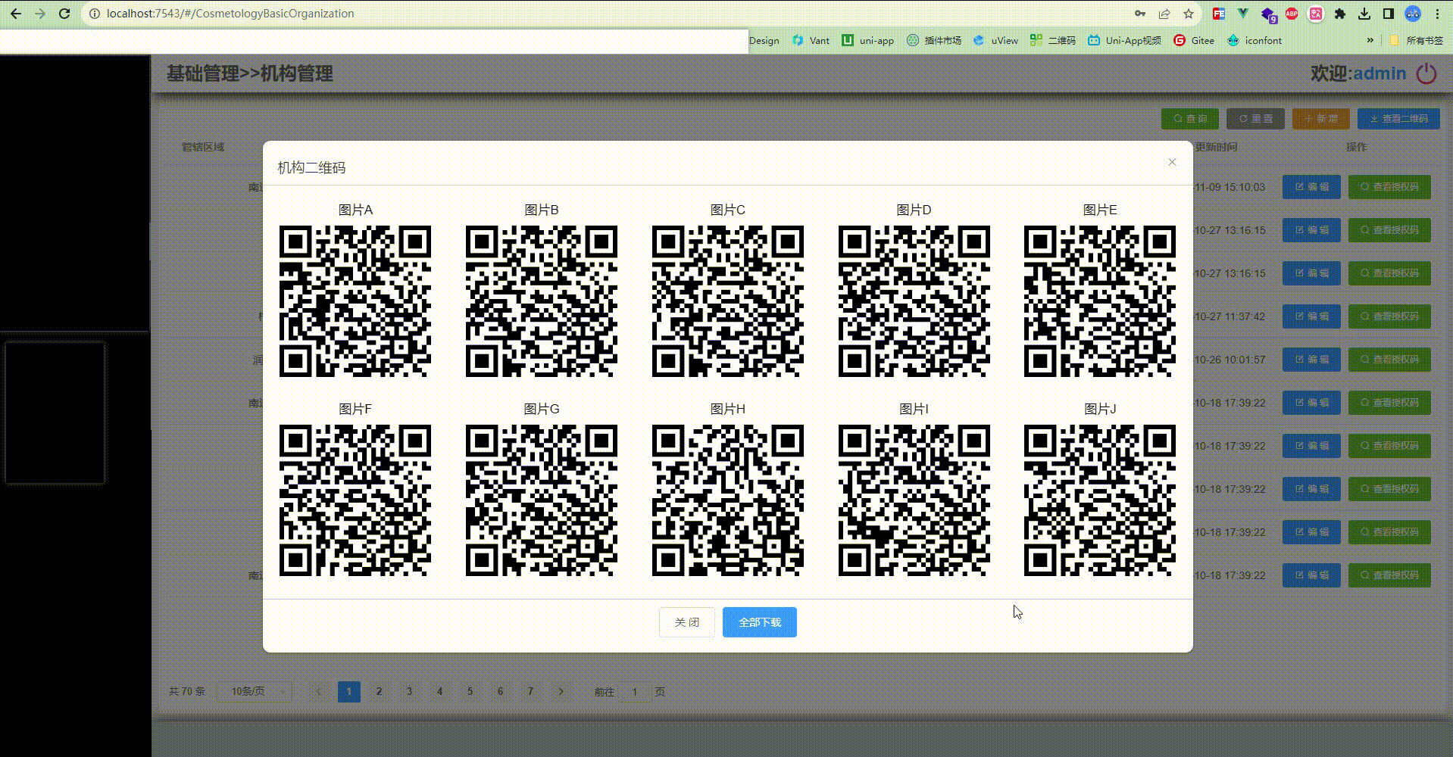Click the green 查询 button
The height and width of the screenshot is (757, 1453).
click(1190, 119)
